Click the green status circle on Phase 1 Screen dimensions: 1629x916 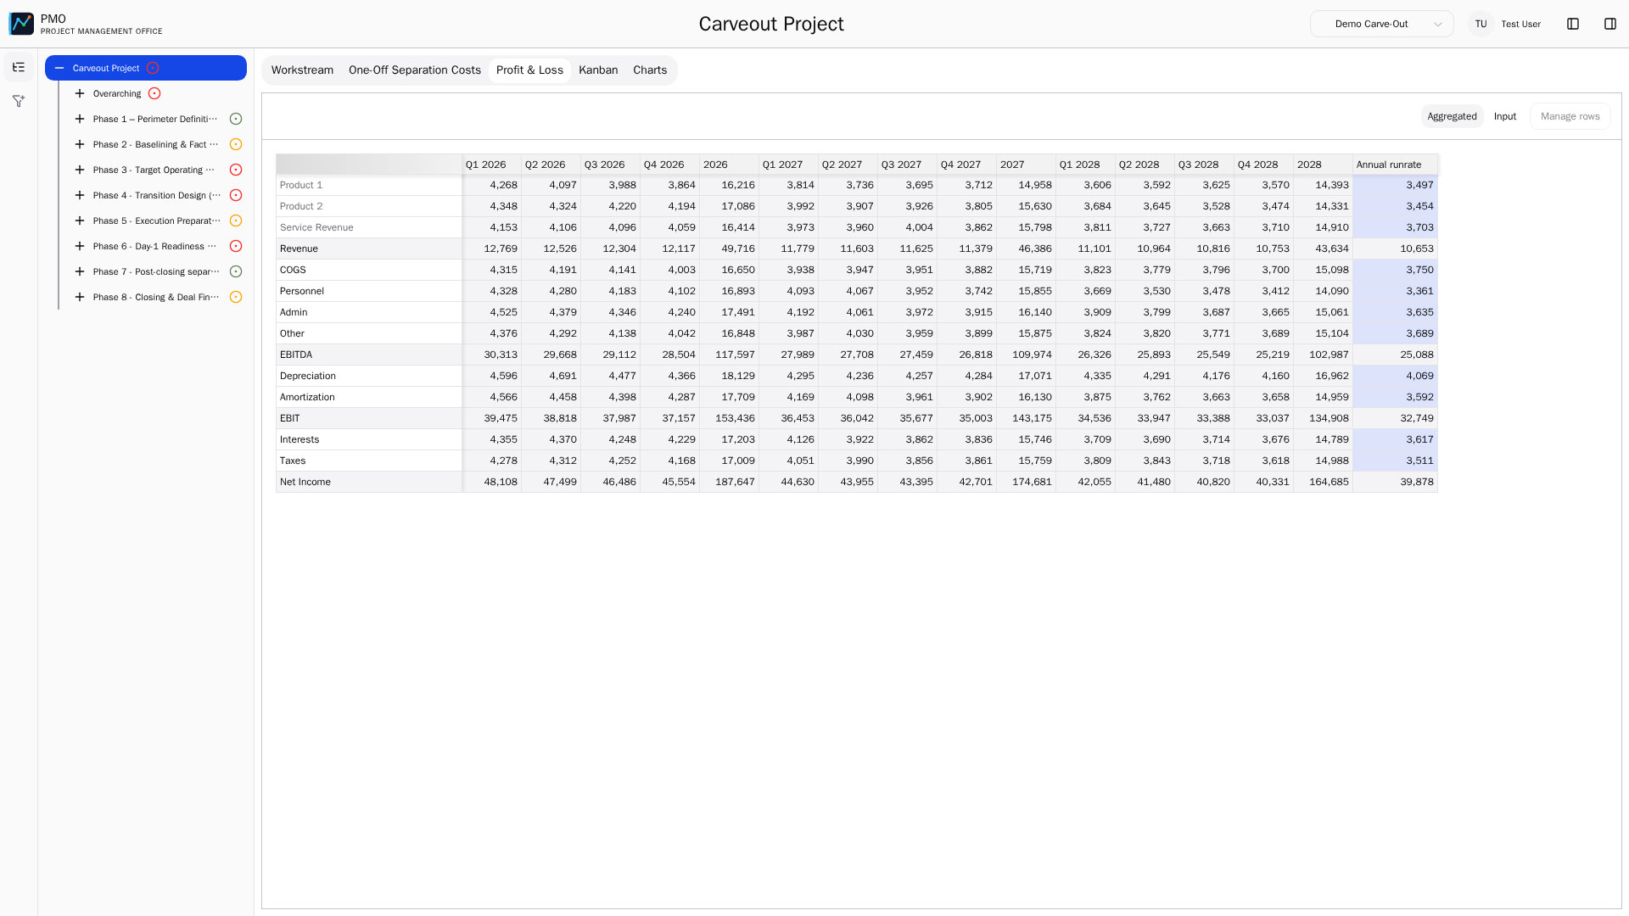tap(236, 119)
